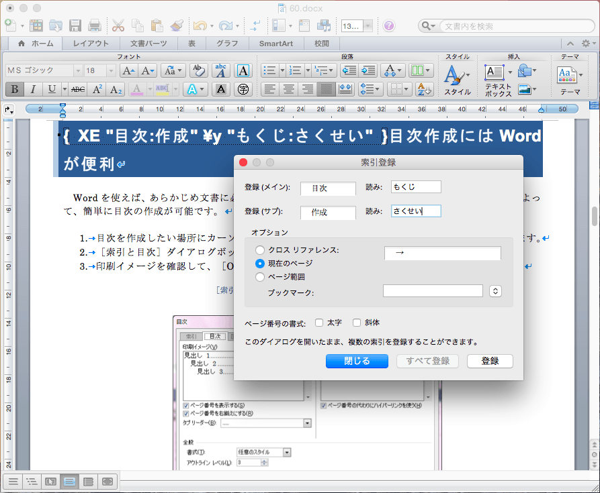Toggle Italic formatting
The height and width of the screenshot is (493, 600).
[33, 89]
